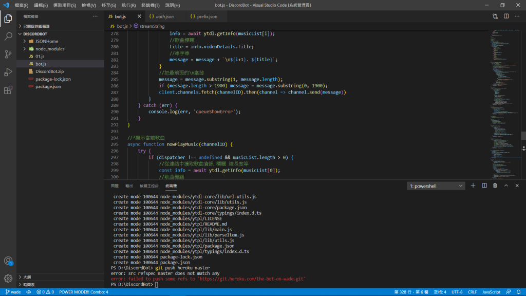
Task: Kill the terminal with trash icon
Action: point(495,186)
